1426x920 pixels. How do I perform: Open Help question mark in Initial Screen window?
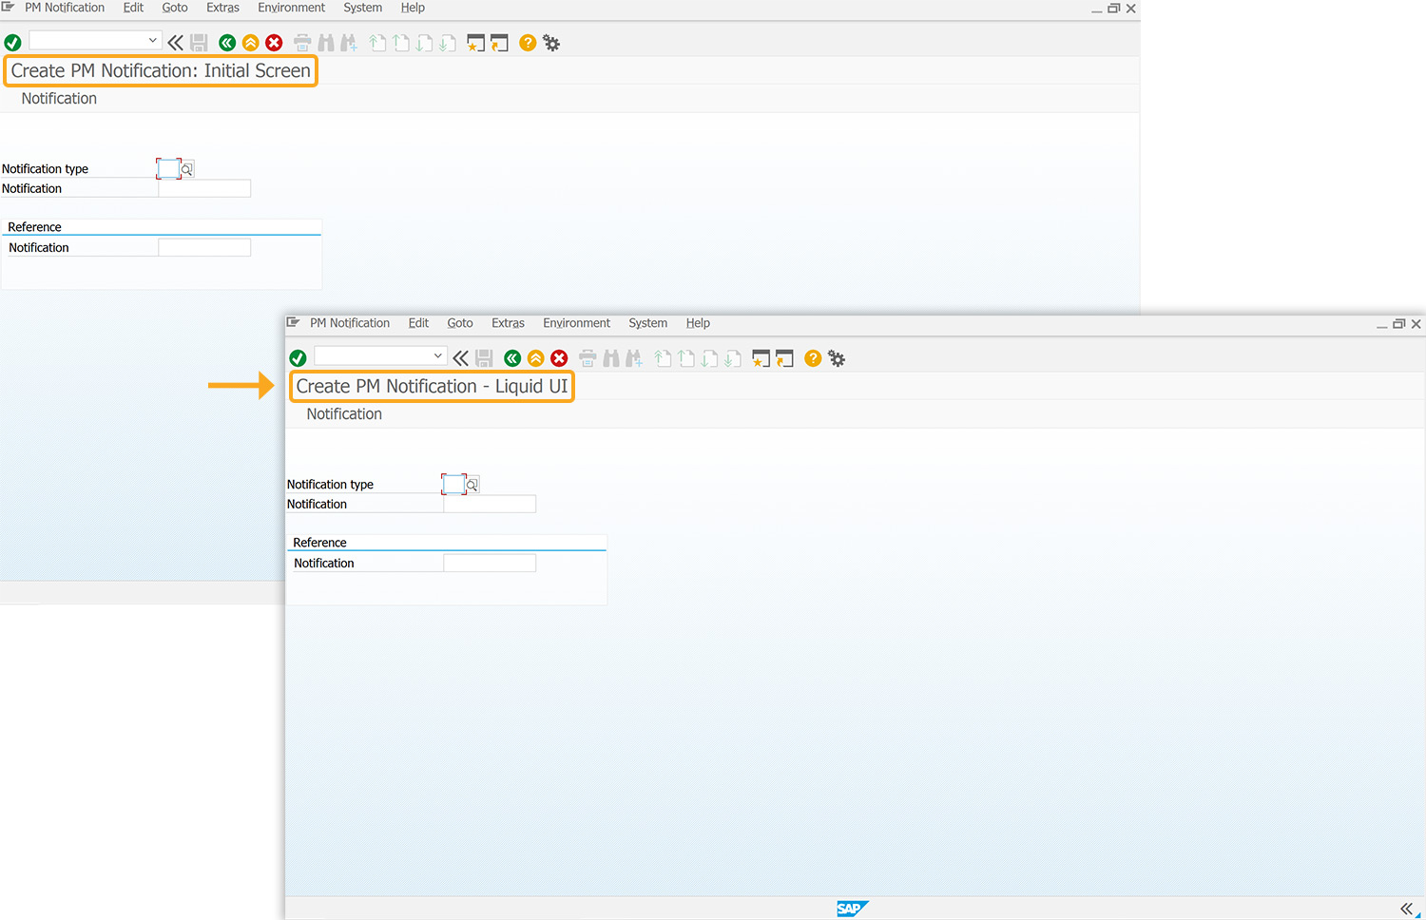pyautogui.click(x=528, y=43)
